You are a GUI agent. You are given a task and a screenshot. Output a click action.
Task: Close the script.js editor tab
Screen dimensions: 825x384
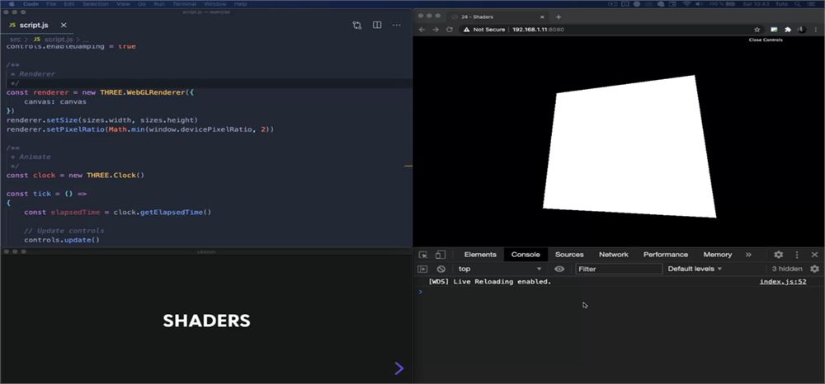click(64, 26)
